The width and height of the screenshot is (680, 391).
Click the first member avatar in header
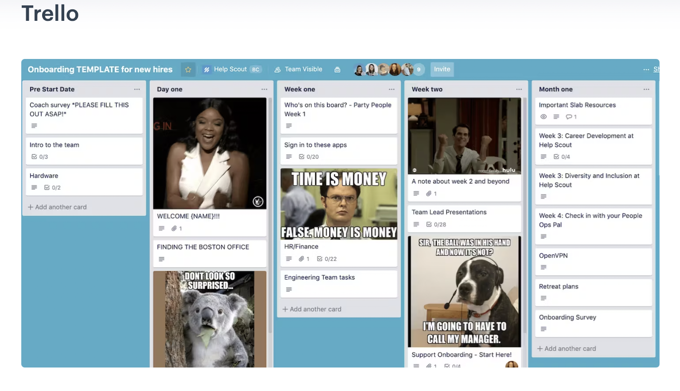[360, 70]
